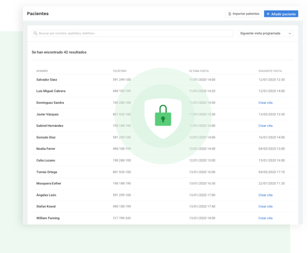Viewport: 308px width, 253px height.
Task: Click Se han encontrado 42 resultados text
Action: tap(59, 52)
